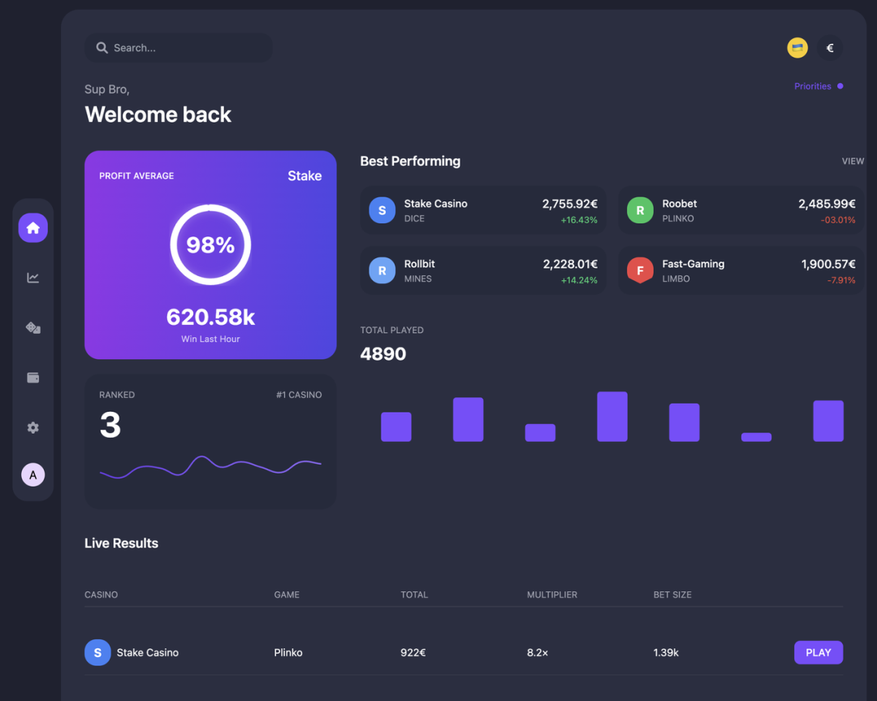
Task: Select the first bar in Total Played chart
Action: coord(396,427)
